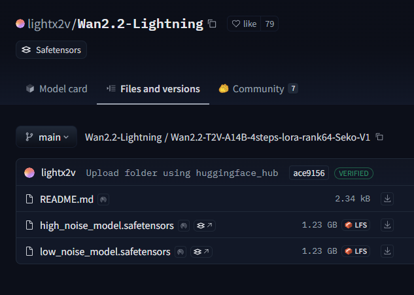Click the Safetensors tag

[x=51, y=50]
